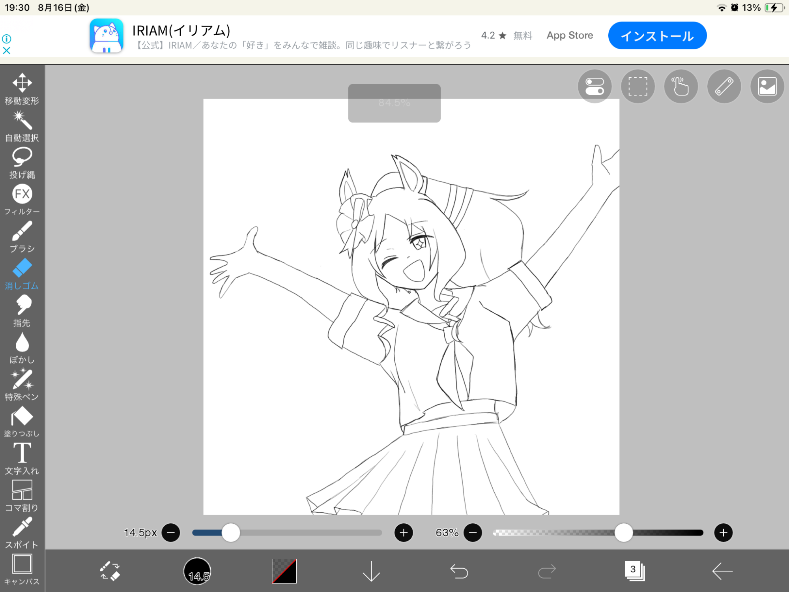Switch between brush and eraser at bottom-left
This screenshot has height=592, width=789.
point(110,571)
